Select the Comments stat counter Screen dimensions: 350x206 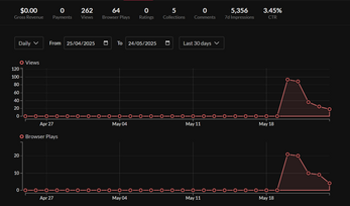pyautogui.click(x=204, y=13)
